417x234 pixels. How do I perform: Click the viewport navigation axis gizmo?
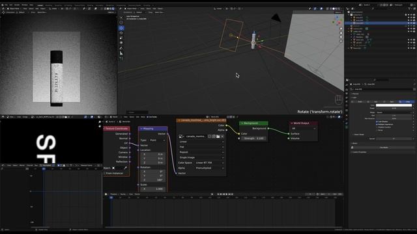click(337, 20)
